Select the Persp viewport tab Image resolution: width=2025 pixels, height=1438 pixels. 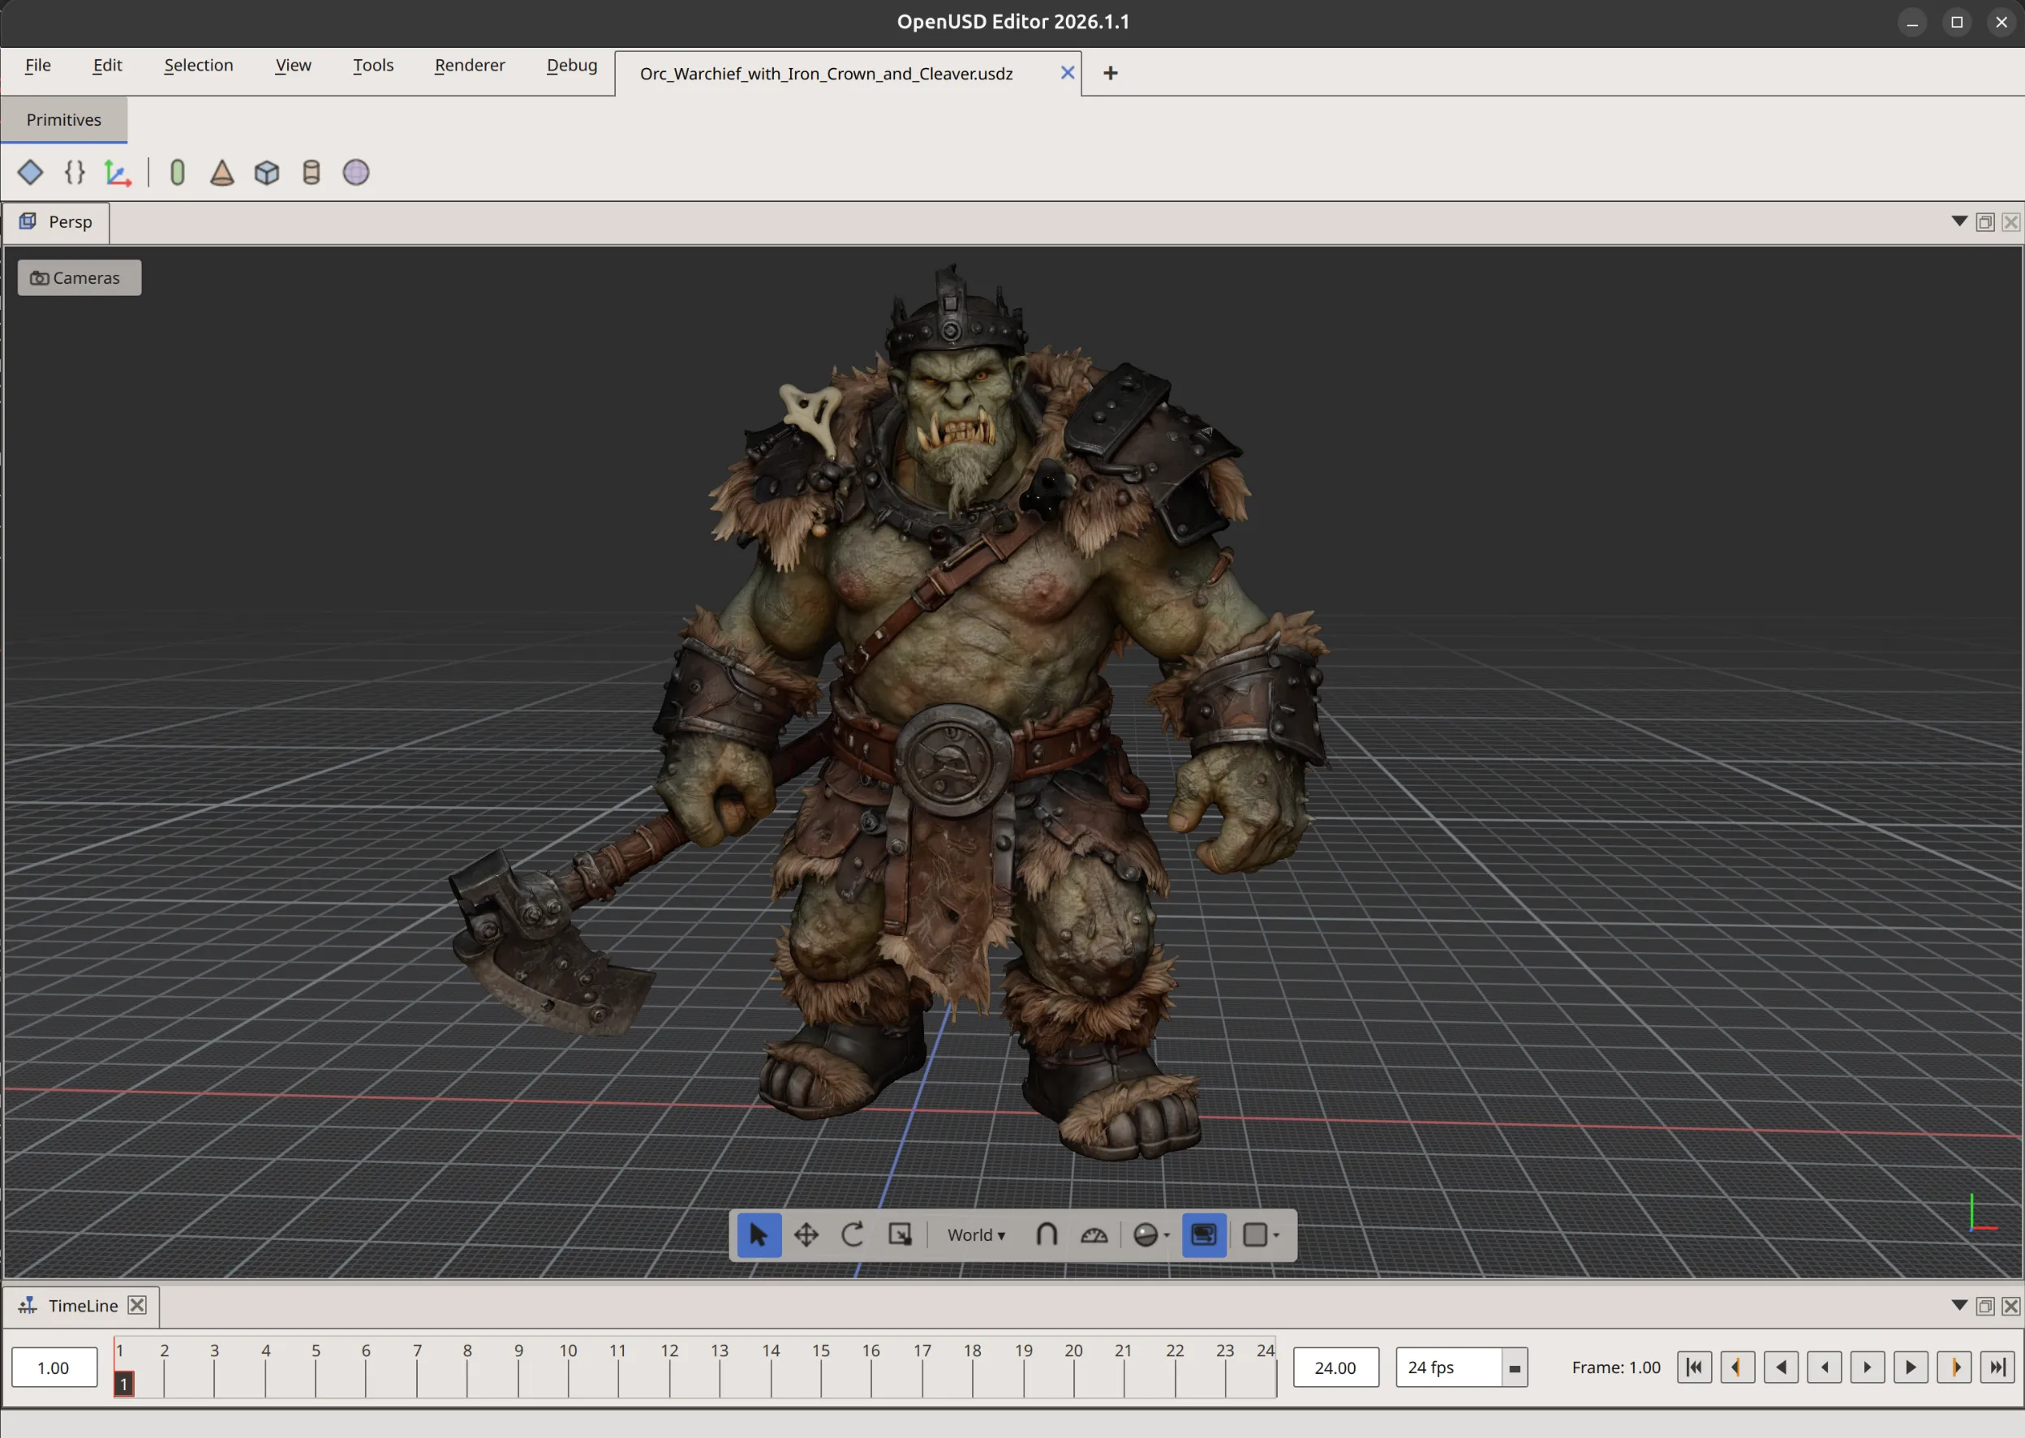pos(56,222)
